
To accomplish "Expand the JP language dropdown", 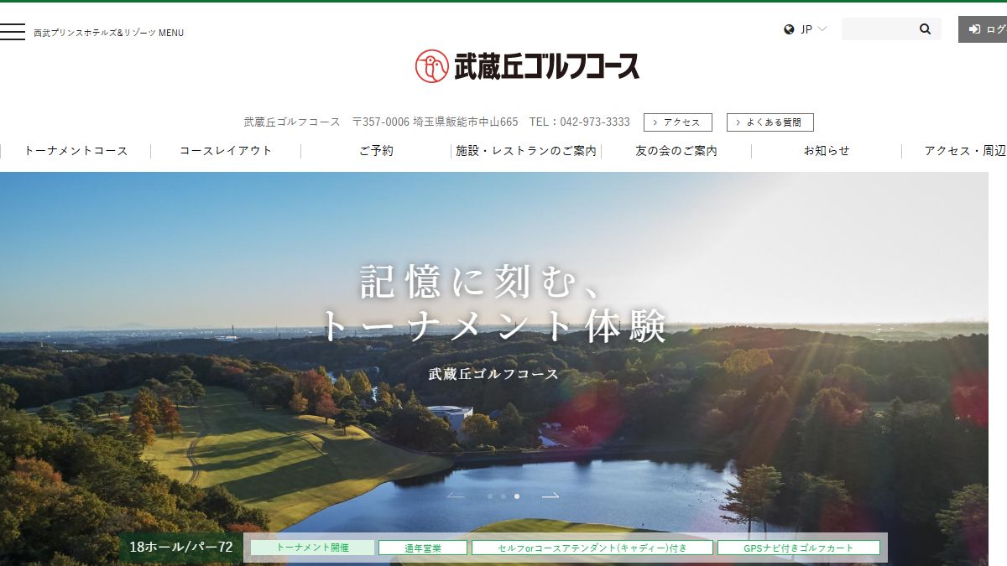I will point(813,29).
